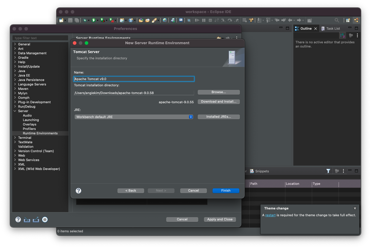Maximize the Outline view panel
Image resolution: width=371 pixels, height=248 pixels.
tap(356, 28)
